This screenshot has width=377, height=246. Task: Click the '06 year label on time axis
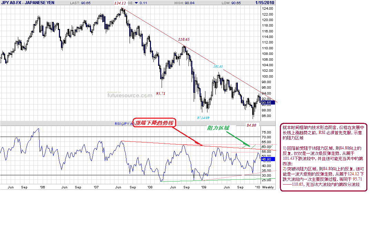click(x=42, y=187)
